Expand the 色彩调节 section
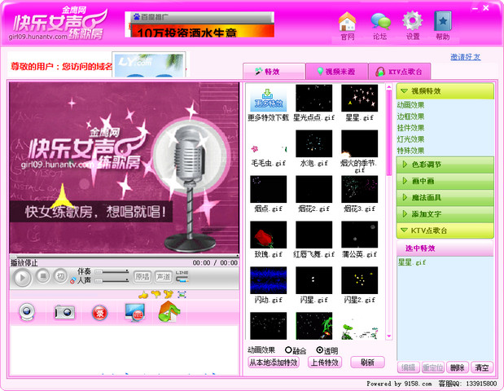The height and width of the screenshot is (391, 504). tap(445, 165)
